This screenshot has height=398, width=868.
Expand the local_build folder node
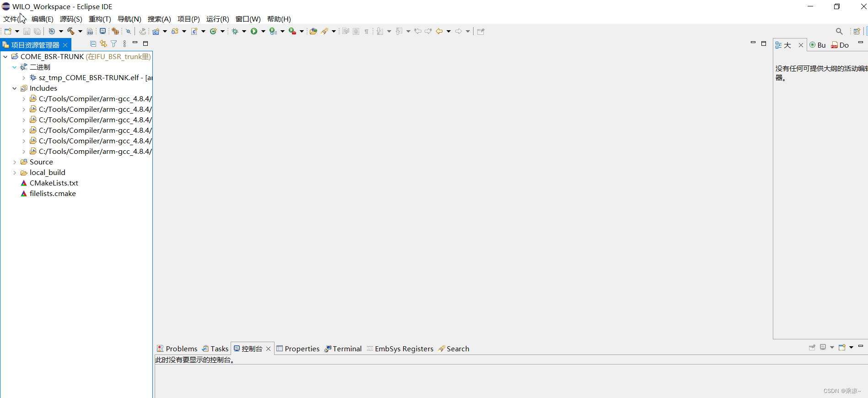coord(15,172)
